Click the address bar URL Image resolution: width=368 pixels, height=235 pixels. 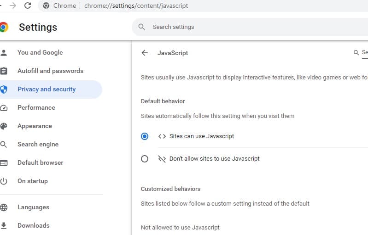[136, 6]
